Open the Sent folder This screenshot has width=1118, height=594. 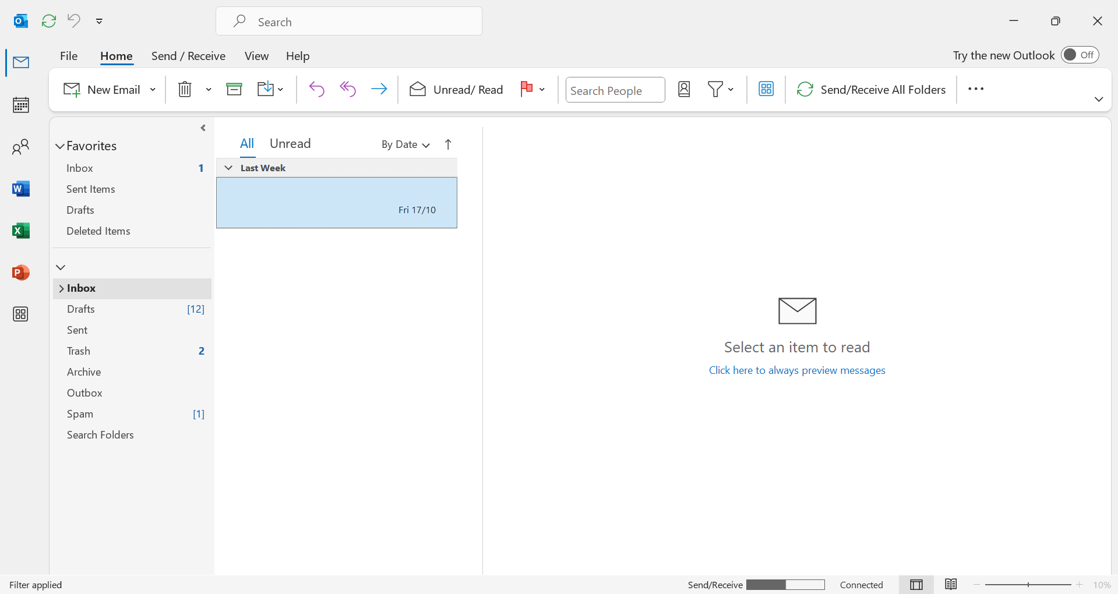132,330
